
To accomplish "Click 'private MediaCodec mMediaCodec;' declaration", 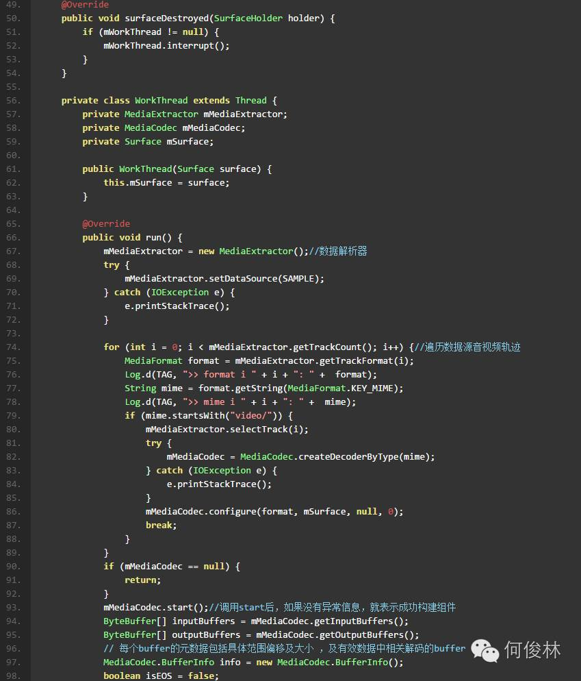I will 164,127.
